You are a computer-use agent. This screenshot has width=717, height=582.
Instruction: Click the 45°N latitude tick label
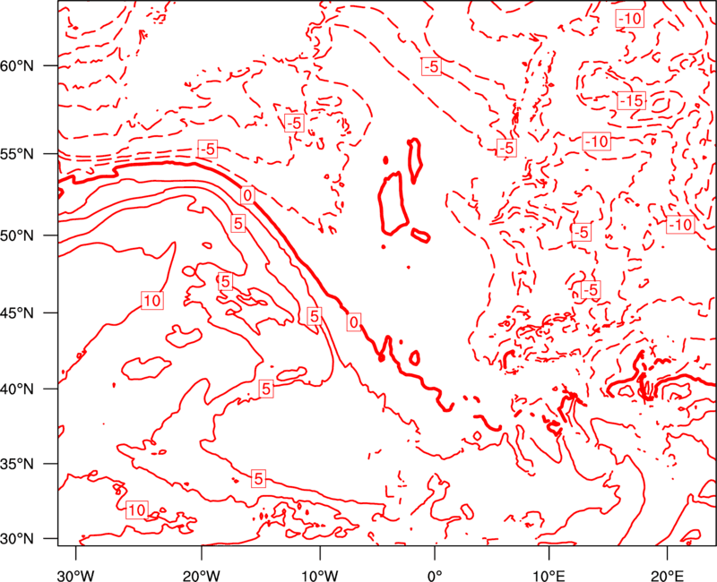[17, 312]
